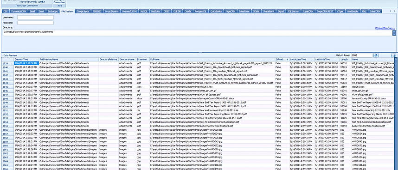This screenshot has width=398, height=170.
Task: Click the Length cell showing 13569
Action: [345, 87]
